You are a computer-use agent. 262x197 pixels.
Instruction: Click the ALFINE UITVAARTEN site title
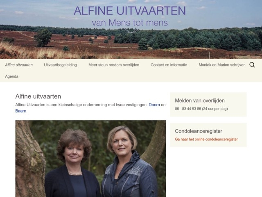coord(130,11)
